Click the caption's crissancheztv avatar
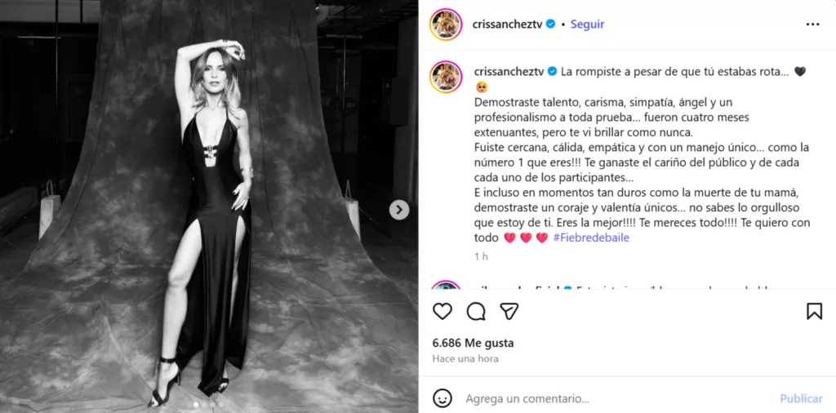Image resolution: width=836 pixels, height=413 pixels. (446, 77)
